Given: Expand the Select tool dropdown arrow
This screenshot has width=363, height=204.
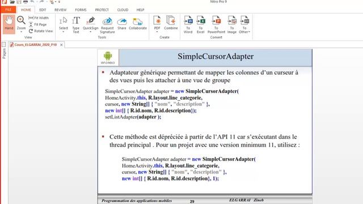Looking at the screenshot, I should [x=63, y=32].
